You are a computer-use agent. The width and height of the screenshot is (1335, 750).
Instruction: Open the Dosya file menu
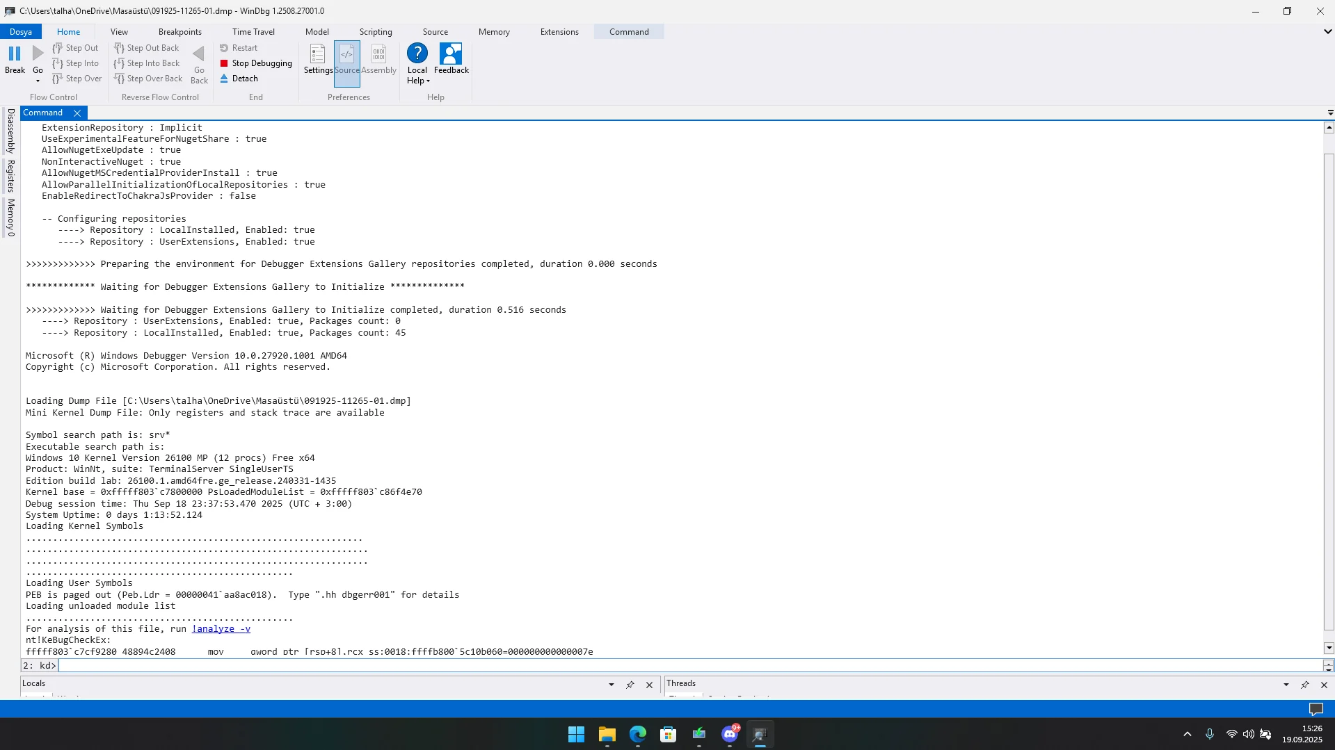(x=21, y=32)
